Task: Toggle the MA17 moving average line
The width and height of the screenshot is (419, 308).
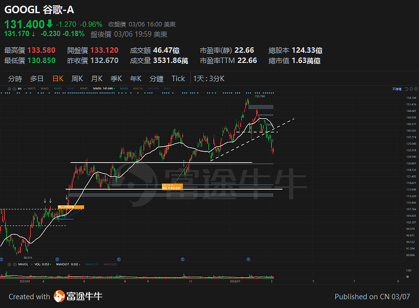Action: (32, 89)
